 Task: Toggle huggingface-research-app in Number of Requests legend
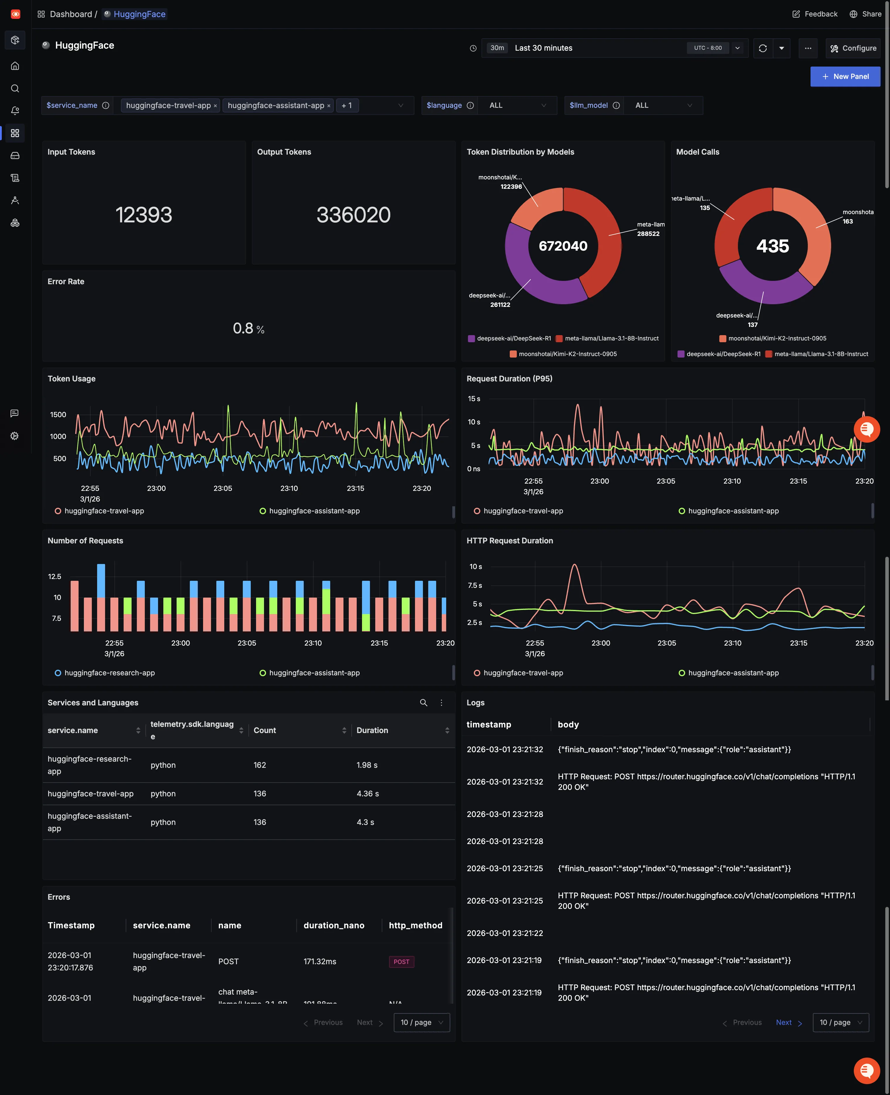pyautogui.click(x=104, y=673)
